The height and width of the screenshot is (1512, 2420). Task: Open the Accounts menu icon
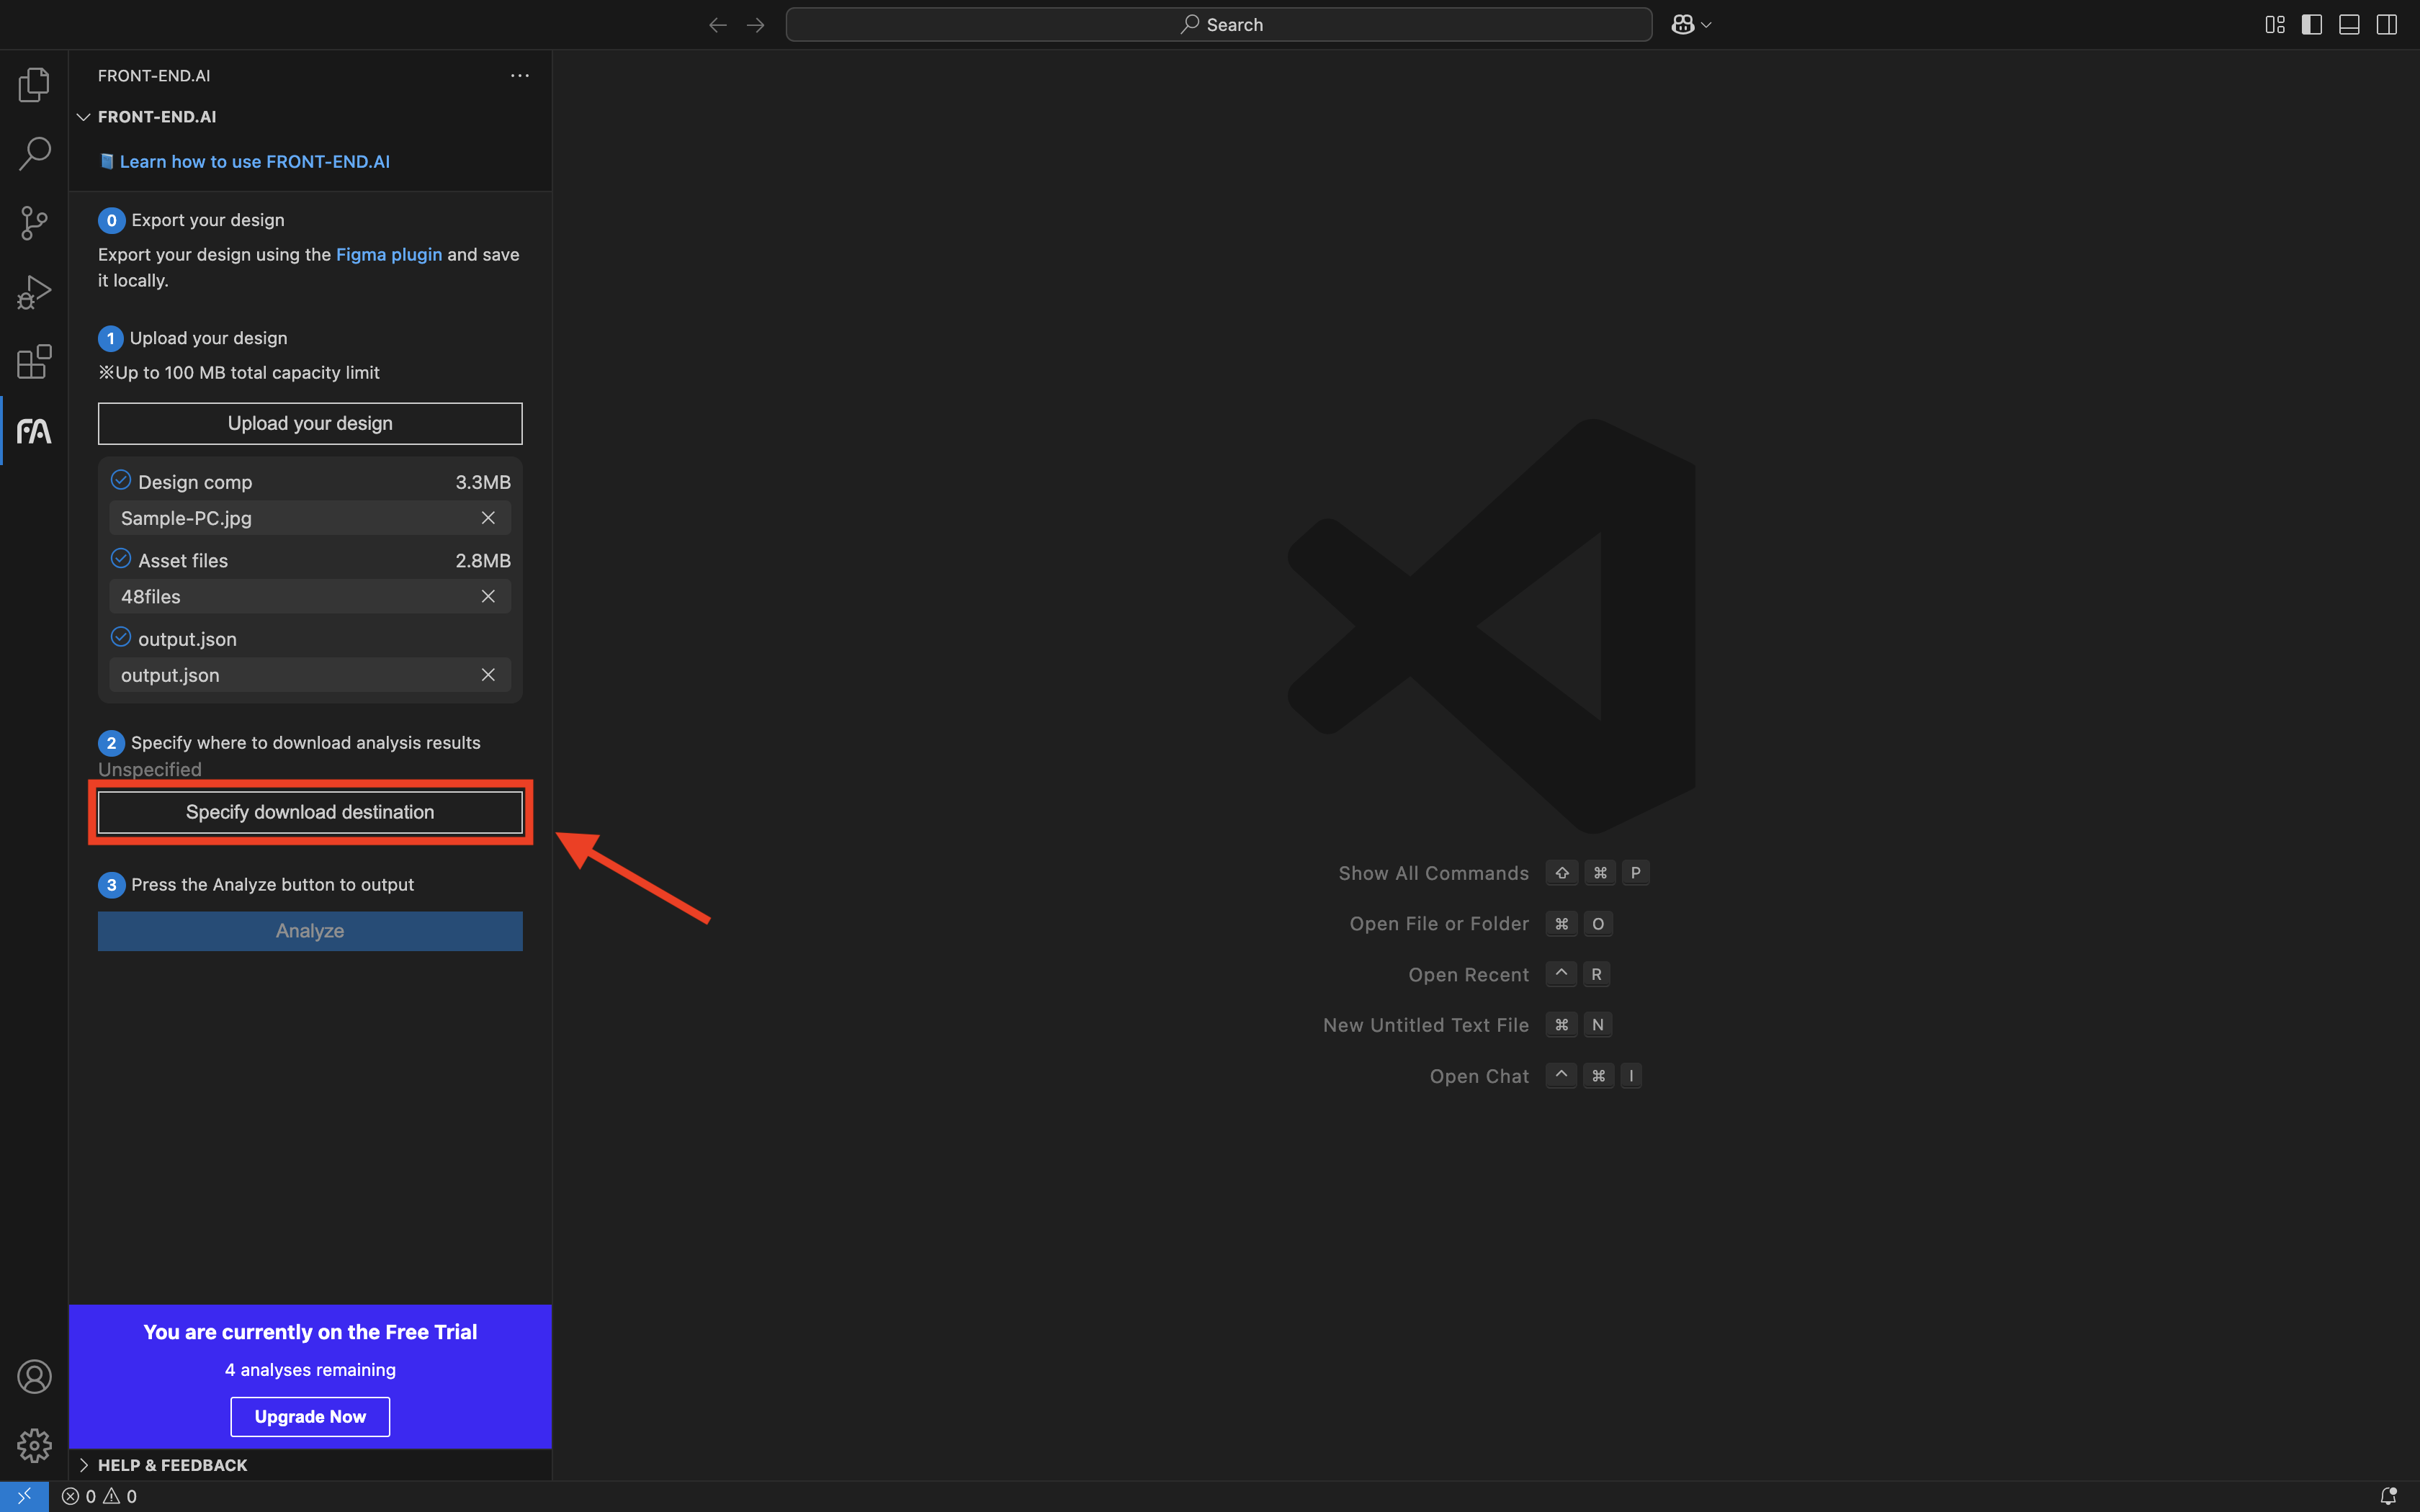click(34, 1377)
